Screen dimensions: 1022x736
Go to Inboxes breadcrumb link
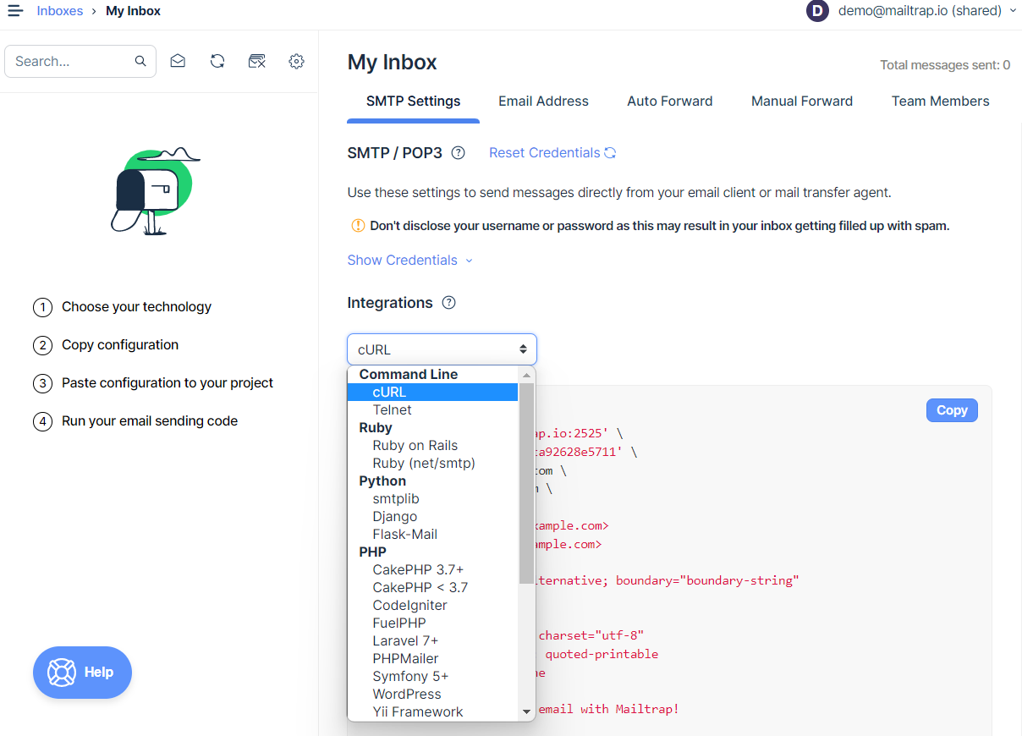[60, 11]
